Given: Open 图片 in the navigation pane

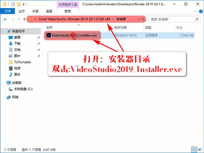Looking at the screenshot, I should [x=17, y=56].
